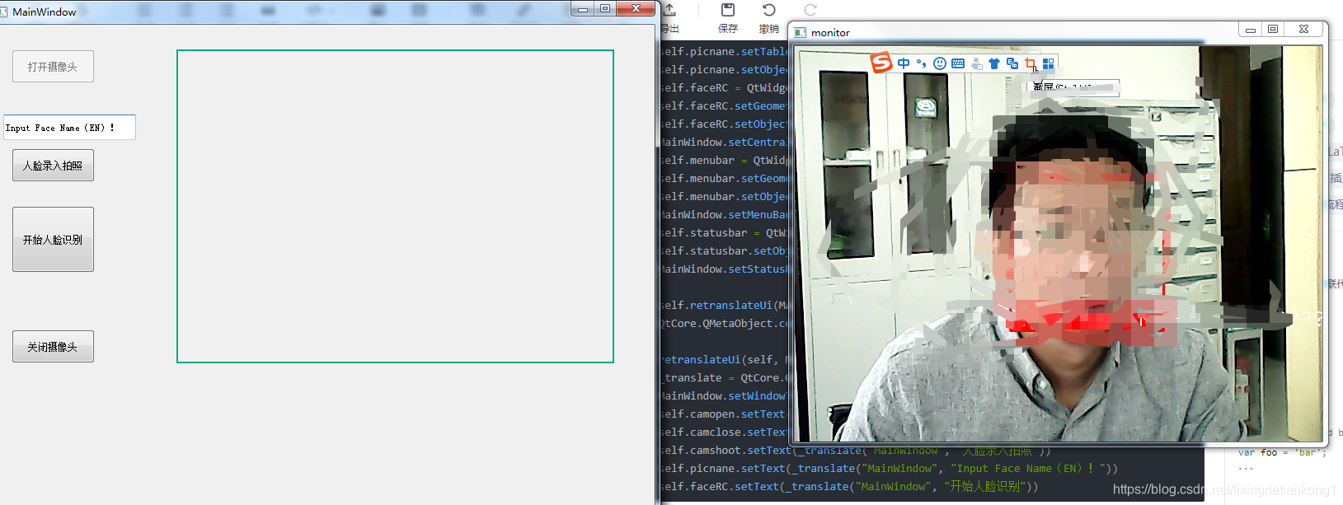Open the toolbox grid icon on the Sogou bar

[x=1048, y=63]
